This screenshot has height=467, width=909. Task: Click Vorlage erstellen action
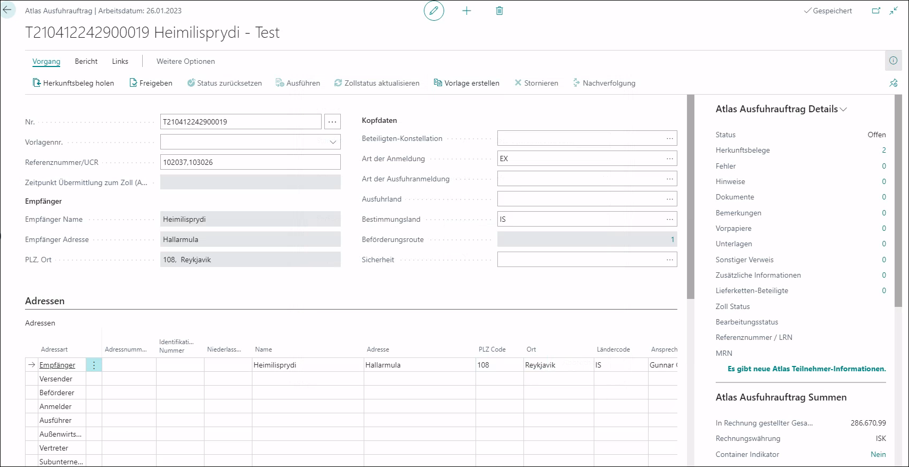pos(466,83)
